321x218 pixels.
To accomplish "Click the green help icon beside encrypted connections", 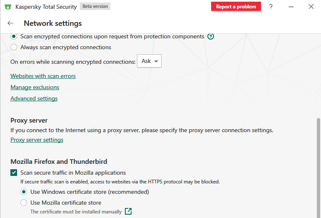I will click(x=211, y=36).
